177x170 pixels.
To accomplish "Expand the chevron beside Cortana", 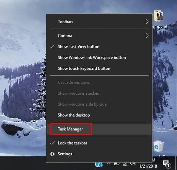I will pyautogui.click(x=147, y=36).
